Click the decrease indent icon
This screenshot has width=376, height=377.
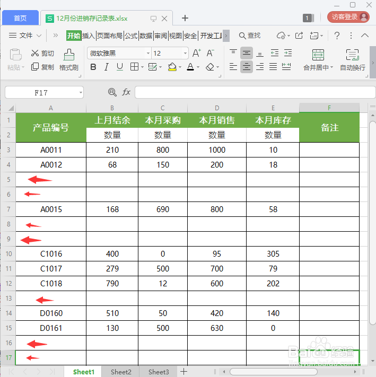pyautogui.click(x=274, y=53)
